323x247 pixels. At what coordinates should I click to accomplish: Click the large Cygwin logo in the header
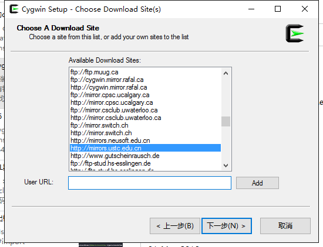(x=295, y=33)
